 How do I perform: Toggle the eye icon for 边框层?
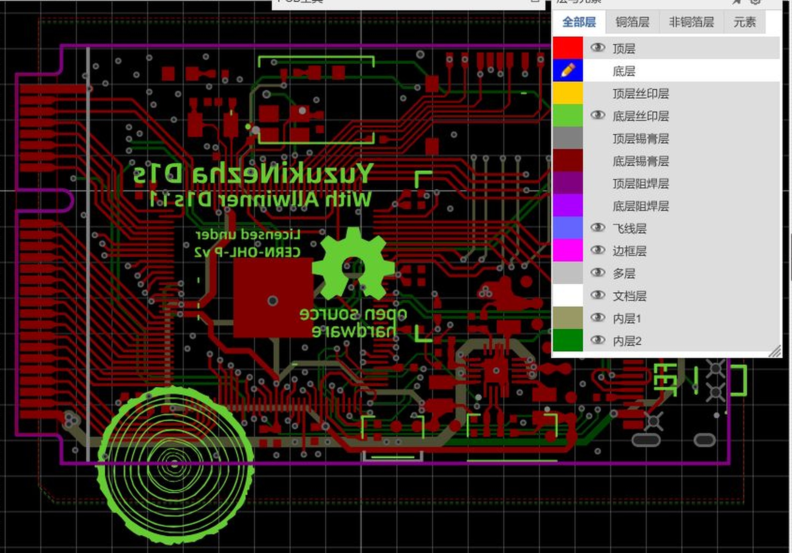point(598,249)
